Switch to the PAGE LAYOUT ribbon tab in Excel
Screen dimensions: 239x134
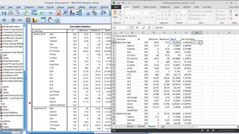click(x=150, y=7)
